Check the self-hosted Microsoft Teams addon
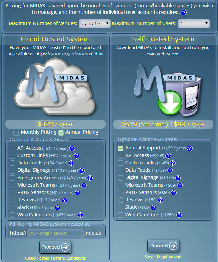The width and height of the screenshot is (218, 262). tap(120, 185)
